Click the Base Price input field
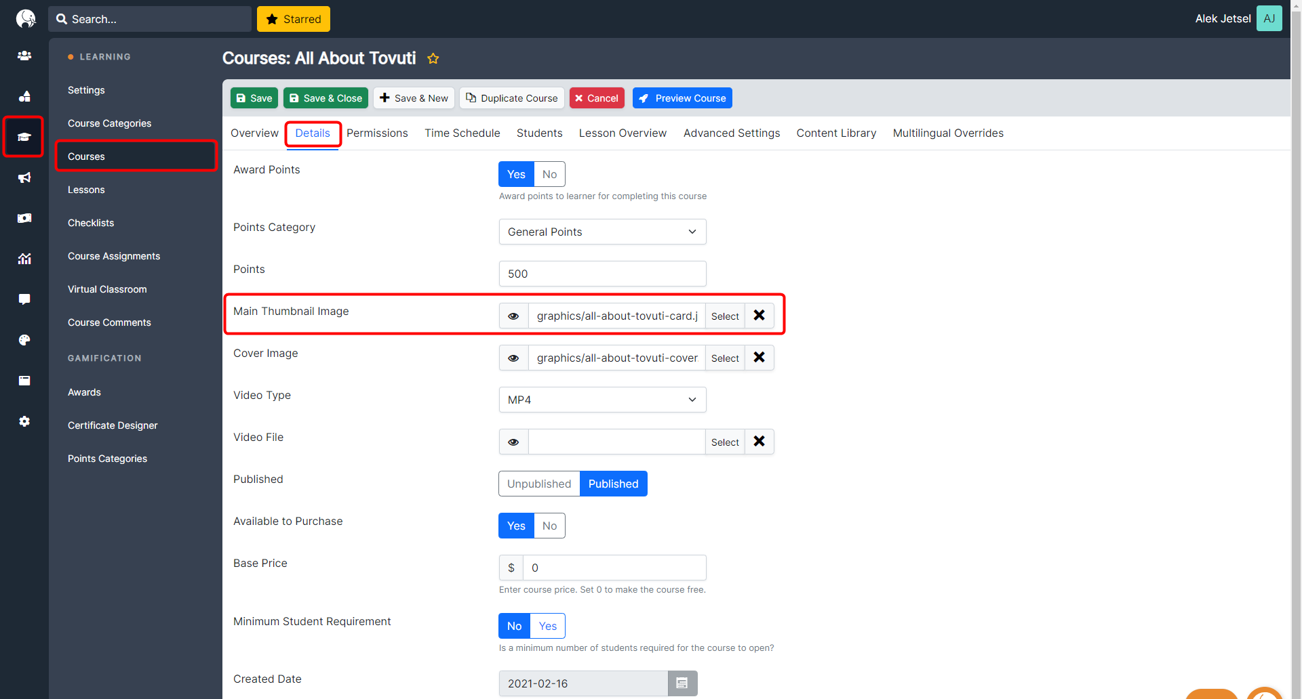 click(614, 568)
